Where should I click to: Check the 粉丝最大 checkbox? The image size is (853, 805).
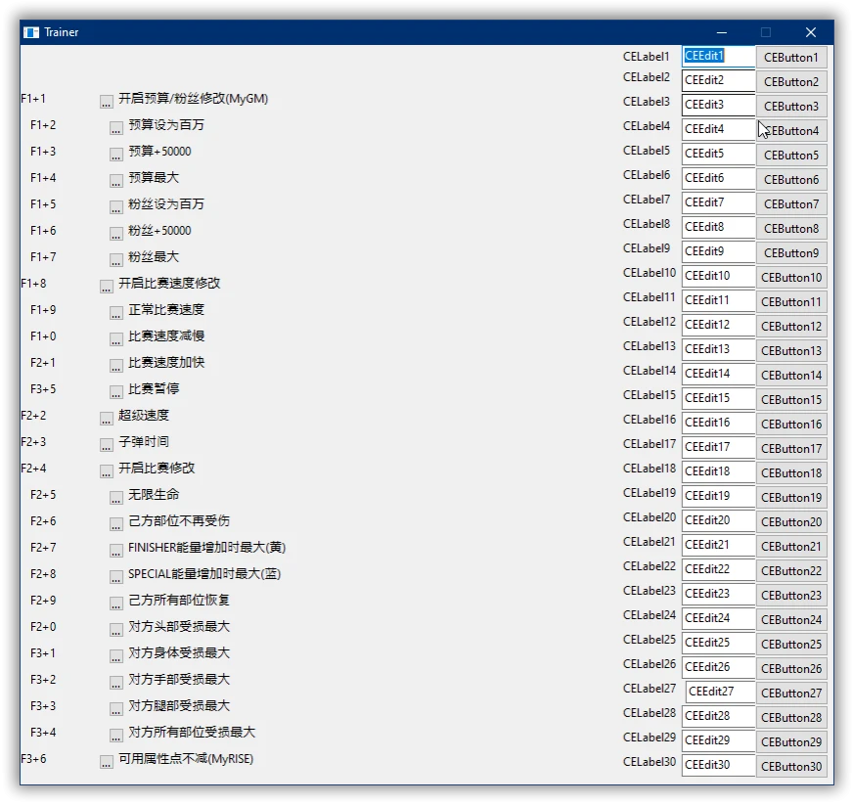coord(115,260)
